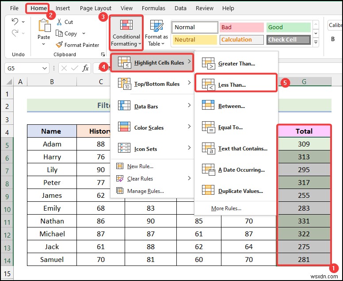
Task: Click the formula bar enter checkmark
Action: tap(75, 68)
